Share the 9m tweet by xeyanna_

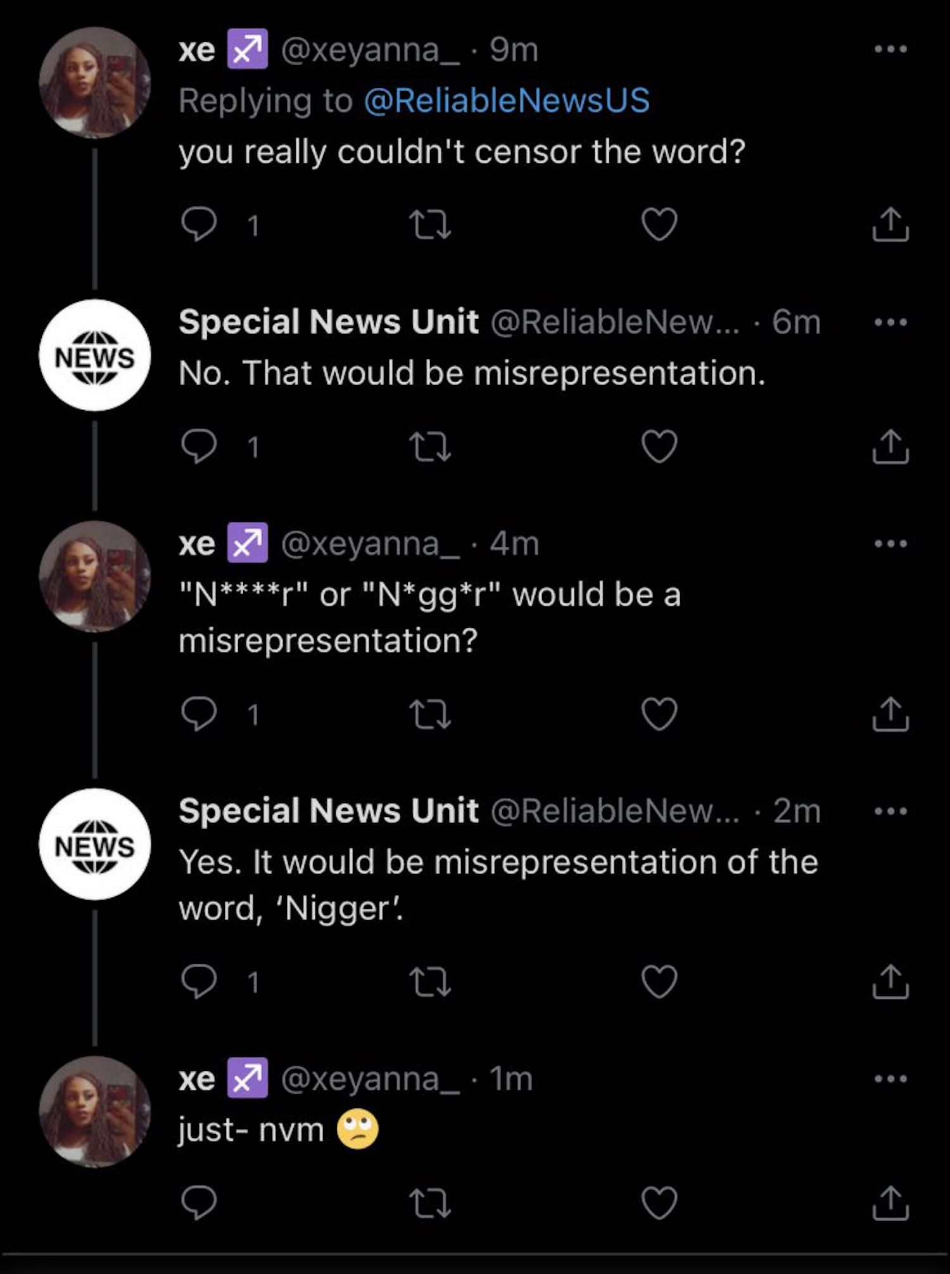pos(890,225)
